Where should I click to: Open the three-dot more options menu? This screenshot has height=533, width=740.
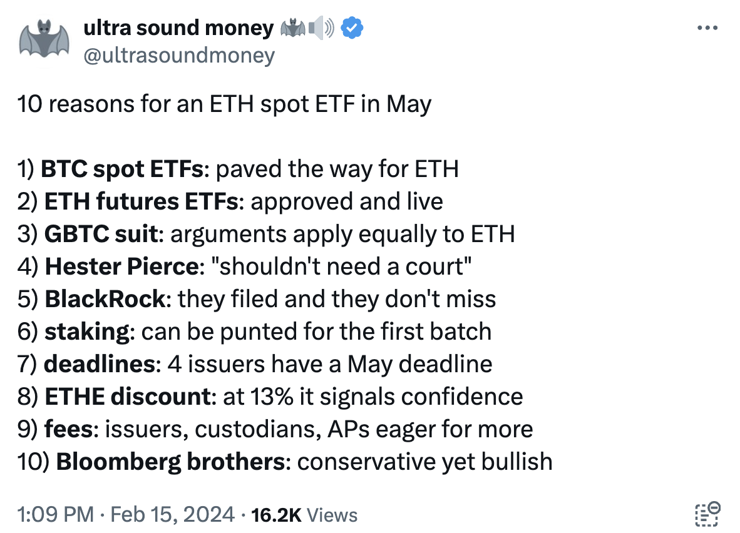click(707, 29)
